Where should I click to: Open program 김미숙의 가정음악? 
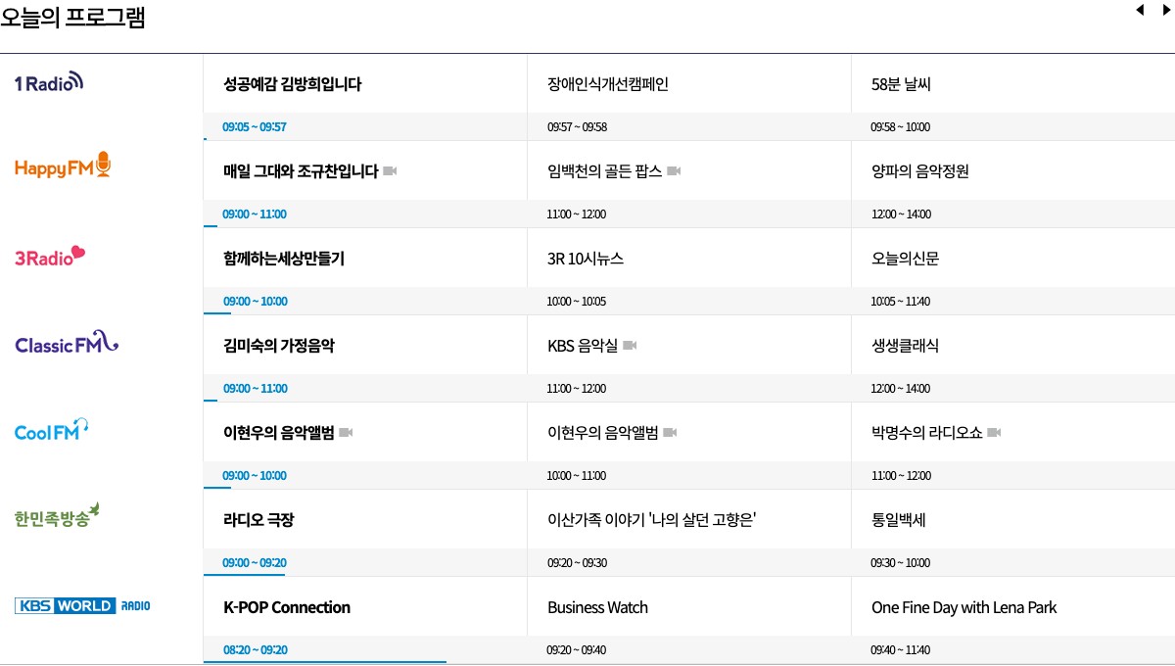(279, 346)
